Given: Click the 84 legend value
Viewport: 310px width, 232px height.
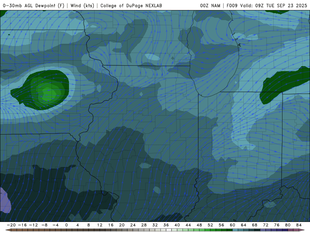Looking at the screenshot, I should pos(299,225).
